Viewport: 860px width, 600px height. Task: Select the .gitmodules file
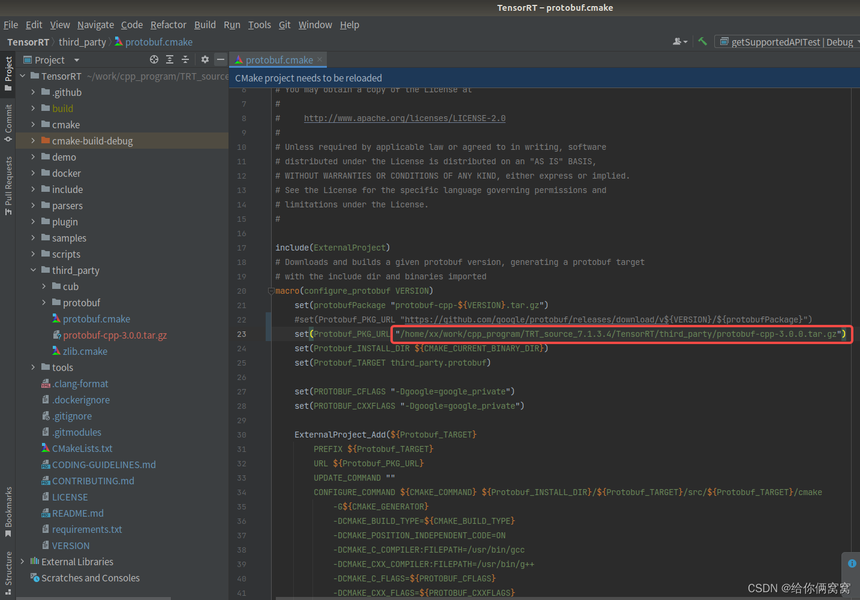pos(76,432)
